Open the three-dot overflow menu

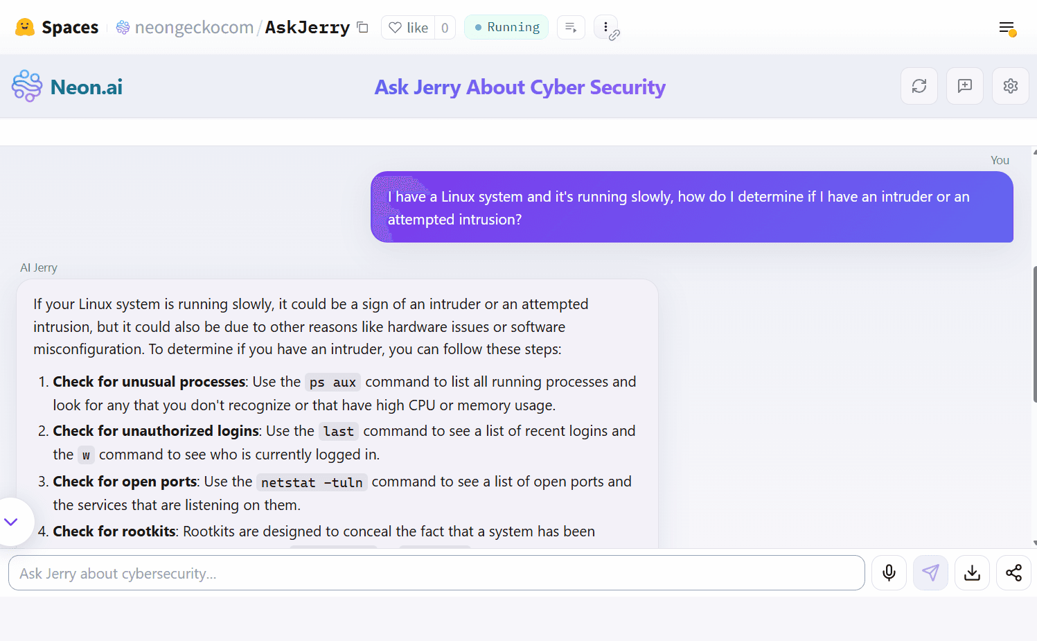pos(605,26)
